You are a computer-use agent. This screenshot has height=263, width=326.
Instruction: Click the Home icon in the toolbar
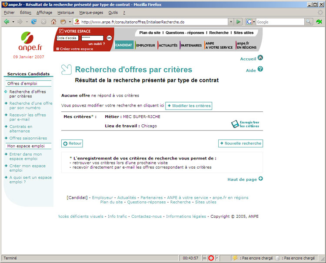[53, 21]
